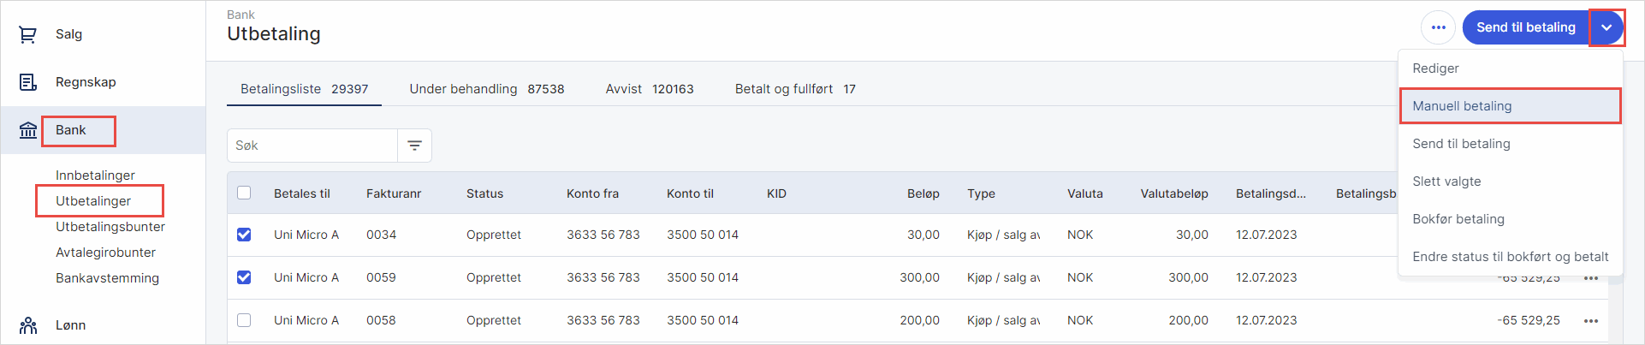Click the Salg shopping cart icon
The height and width of the screenshot is (345, 1645).
(x=28, y=34)
